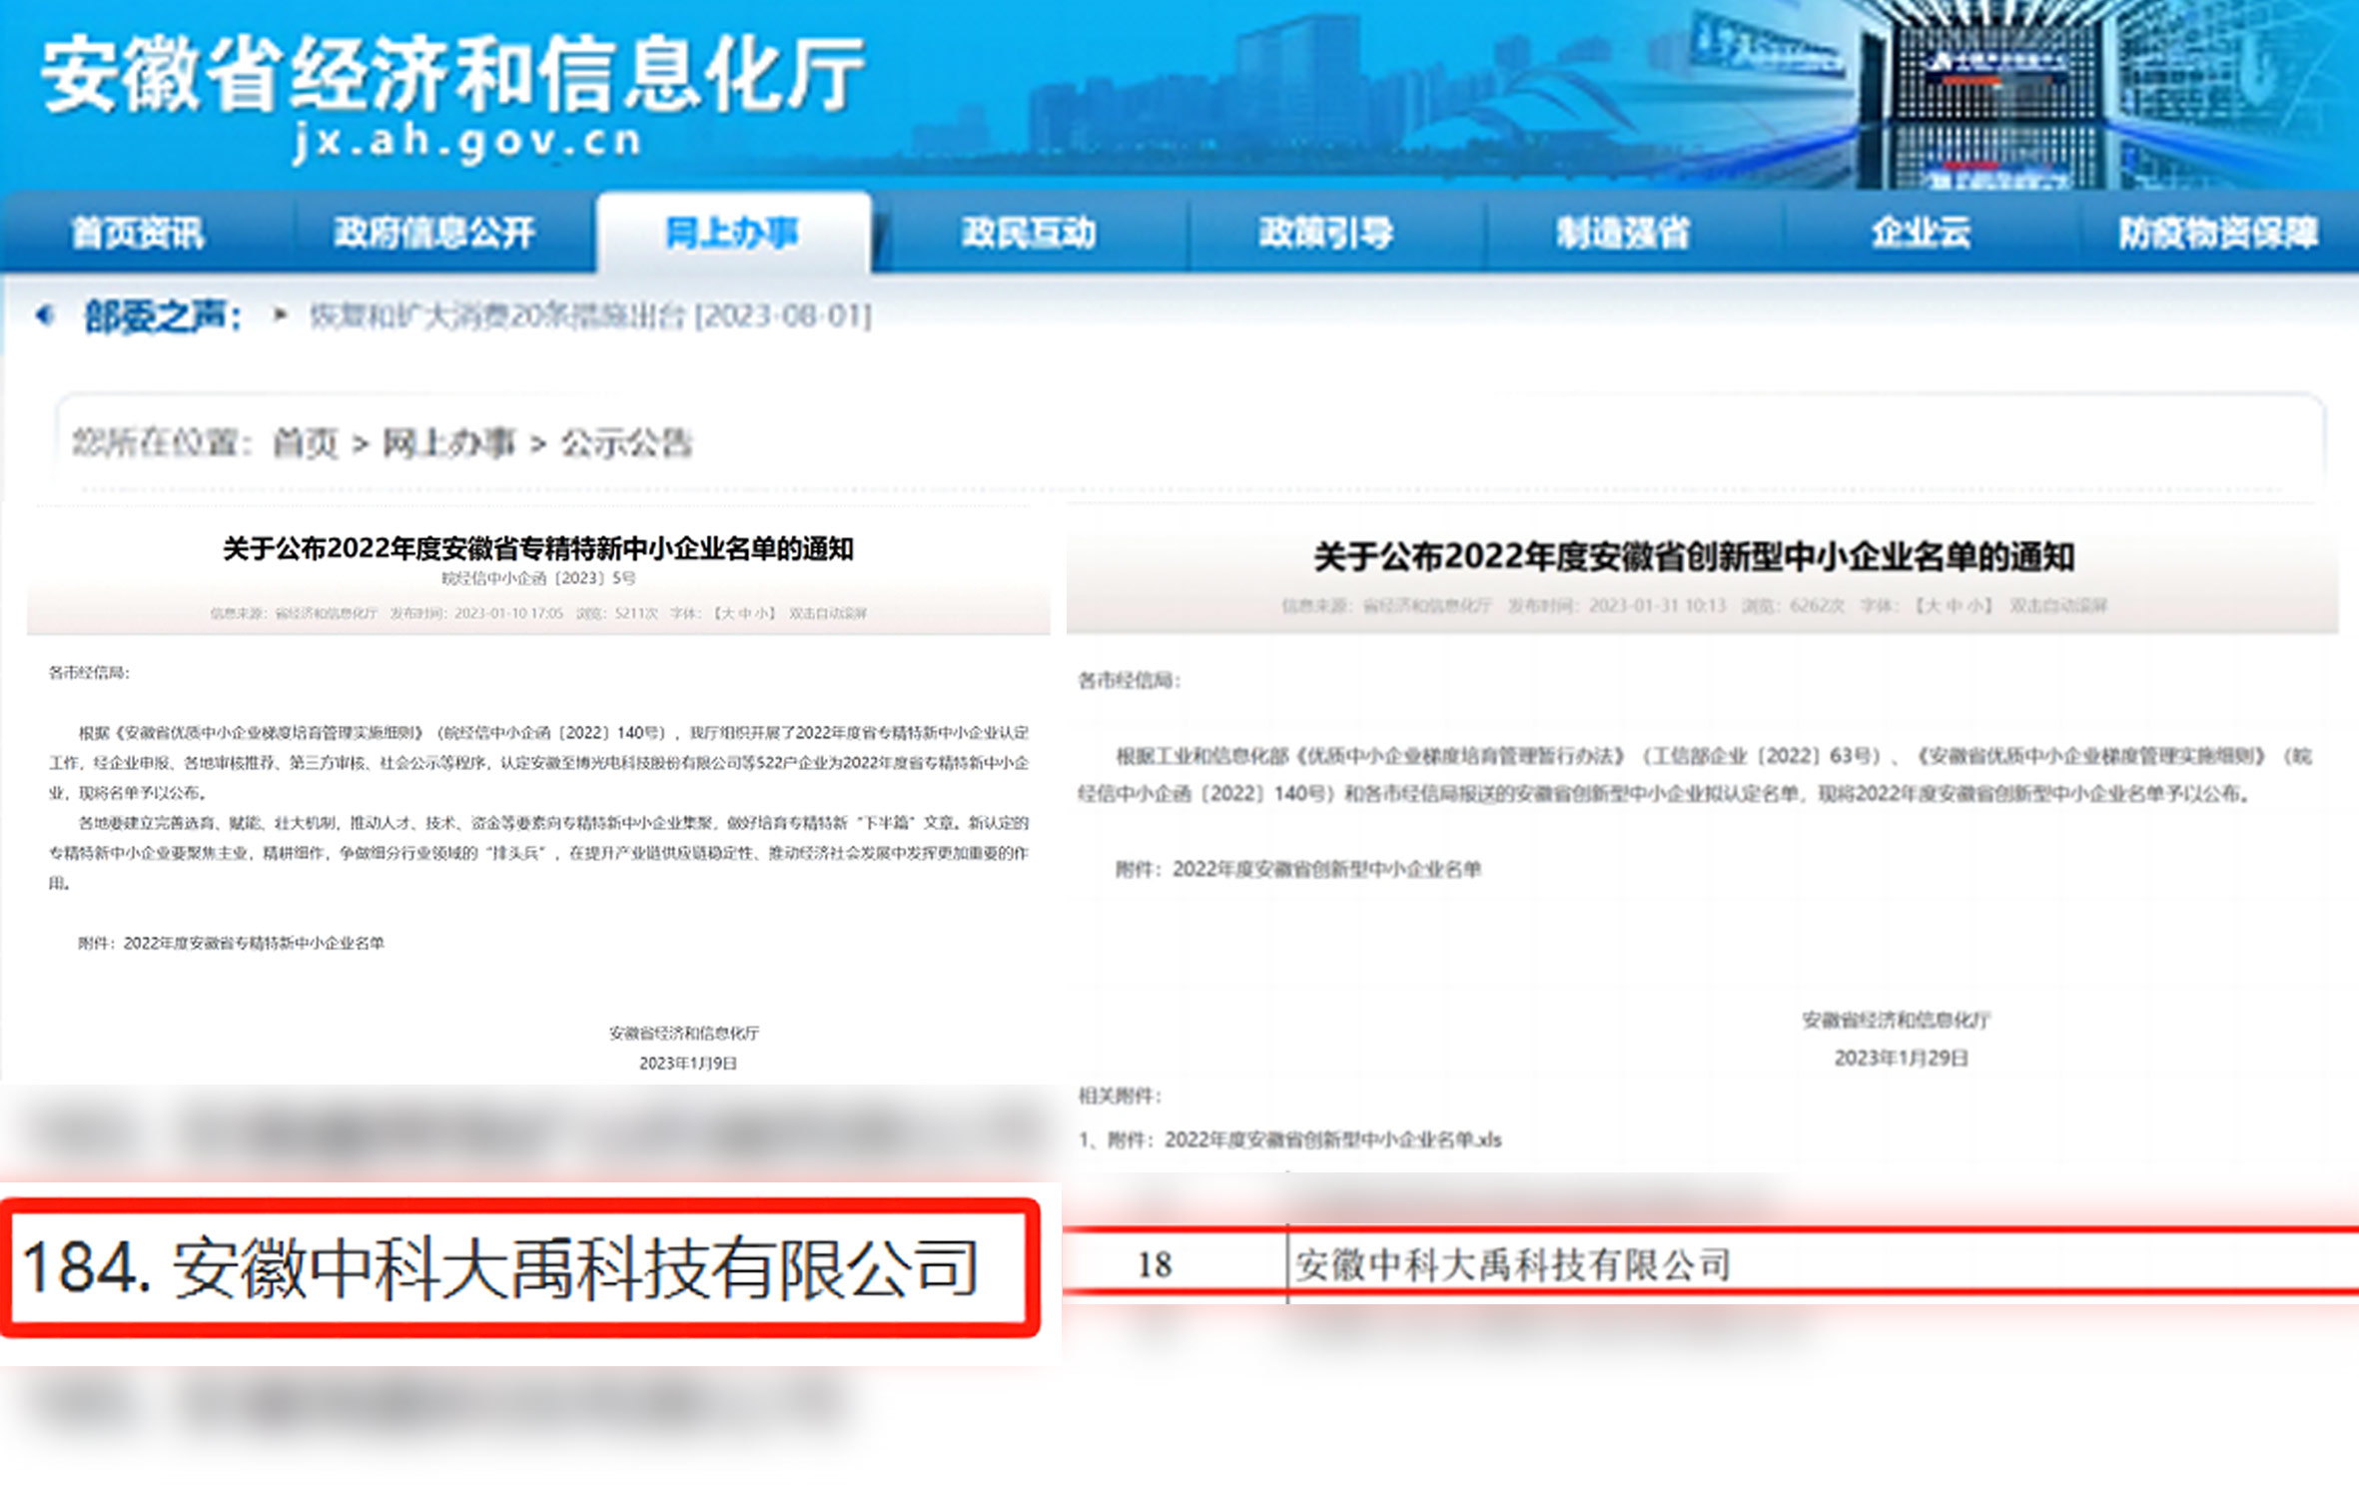Open the 政府信息公开 navigation tab

434,234
